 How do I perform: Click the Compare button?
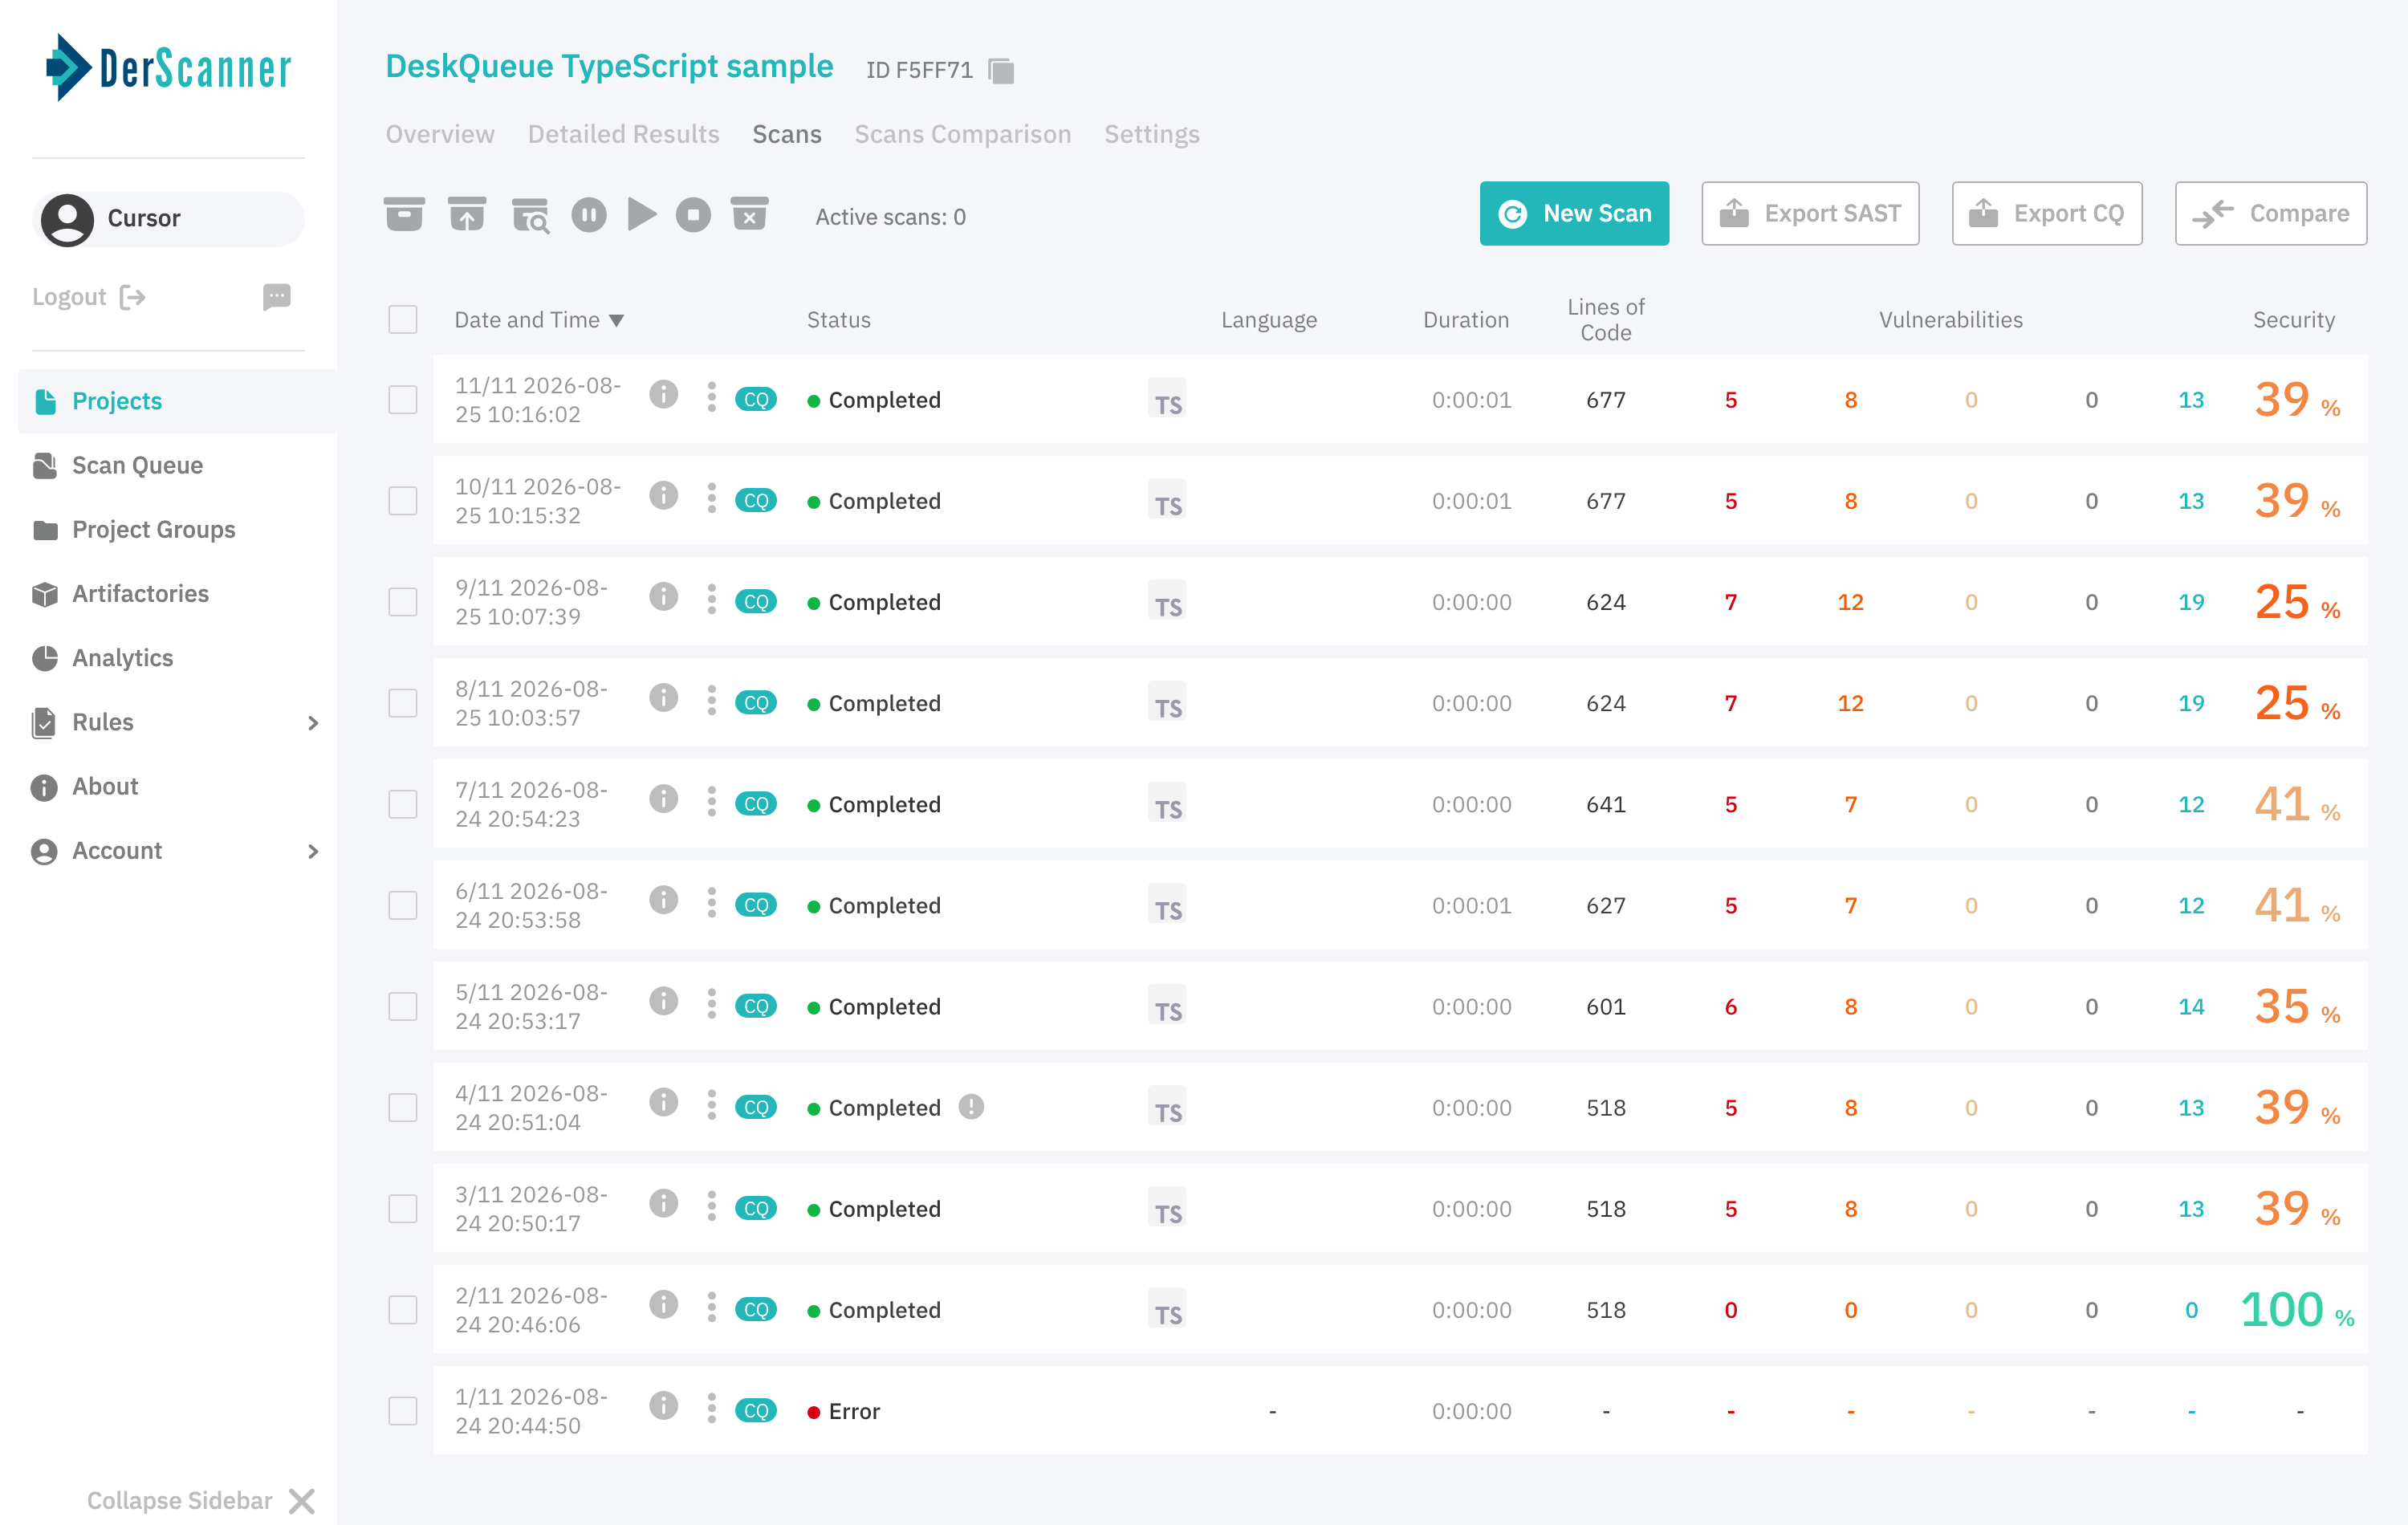click(x=2270, y=213)
